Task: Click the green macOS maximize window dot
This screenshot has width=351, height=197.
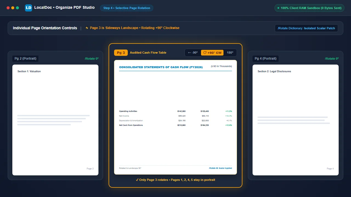Action: 17,8
